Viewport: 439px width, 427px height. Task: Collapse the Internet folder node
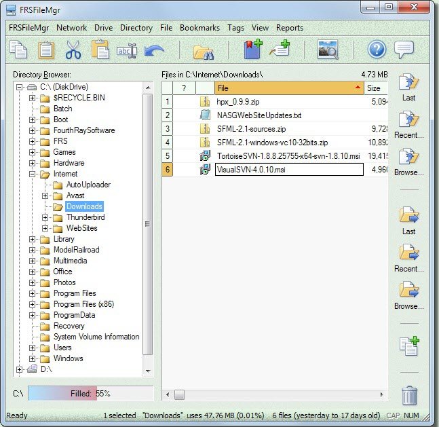coord(32,174)
